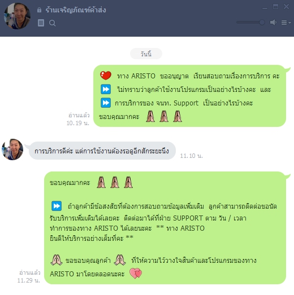Screen dimensions: 294x295
Task: Click folded hands emoji before ขอขอบคุณลูกค้า
Action: coord(57,260)
